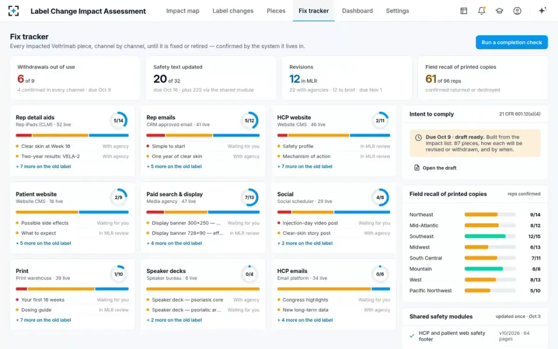Go to the Impact map tab
Image resolution: width=558 pixels, height=349 pixels.
click(x=183, y=11)
